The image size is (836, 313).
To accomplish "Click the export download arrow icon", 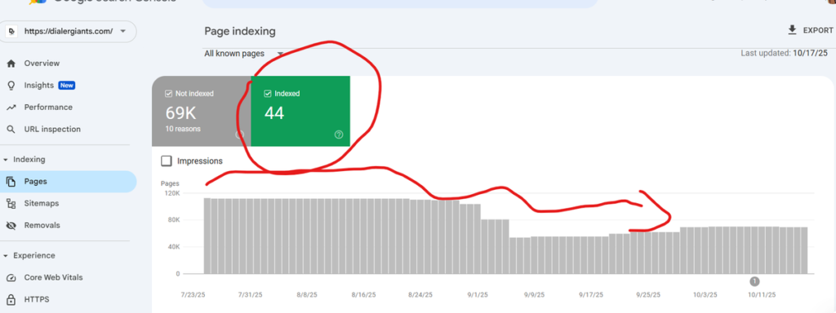I will [792, 30].
